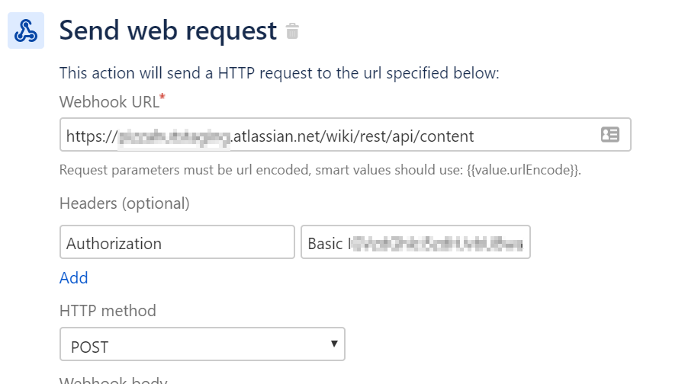Viewport: 685px width, 384px height.
Task: Click the HTTP method label
Action: [108, 311]
